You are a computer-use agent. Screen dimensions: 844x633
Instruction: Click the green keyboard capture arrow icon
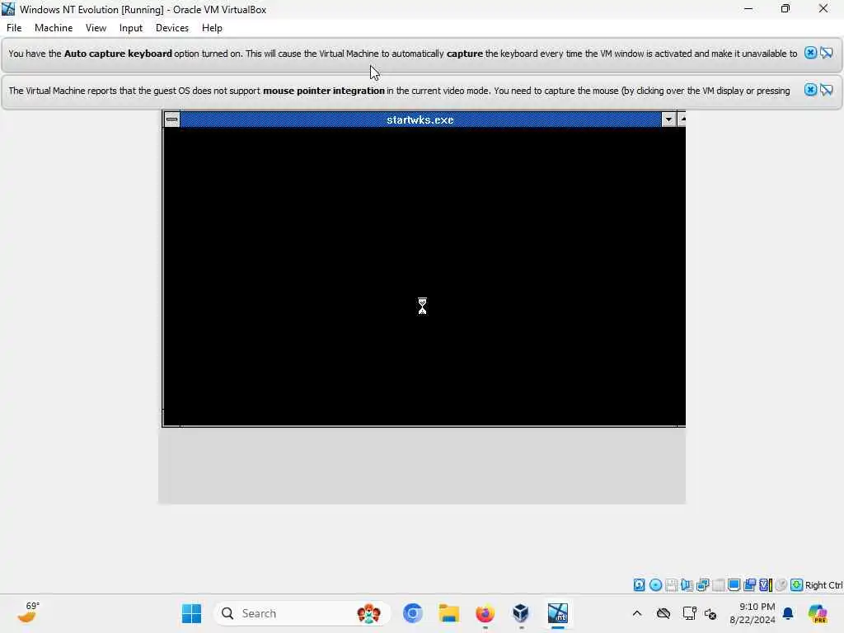(x=797, y=584)
